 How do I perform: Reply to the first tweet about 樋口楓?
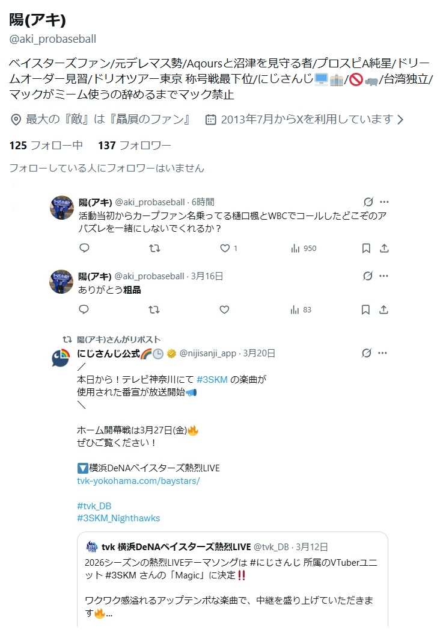coord(84,248)
